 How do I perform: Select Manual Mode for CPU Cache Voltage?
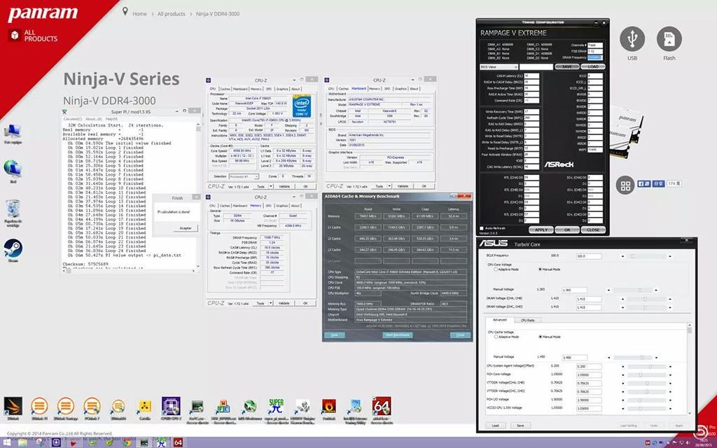pos(540,337)
